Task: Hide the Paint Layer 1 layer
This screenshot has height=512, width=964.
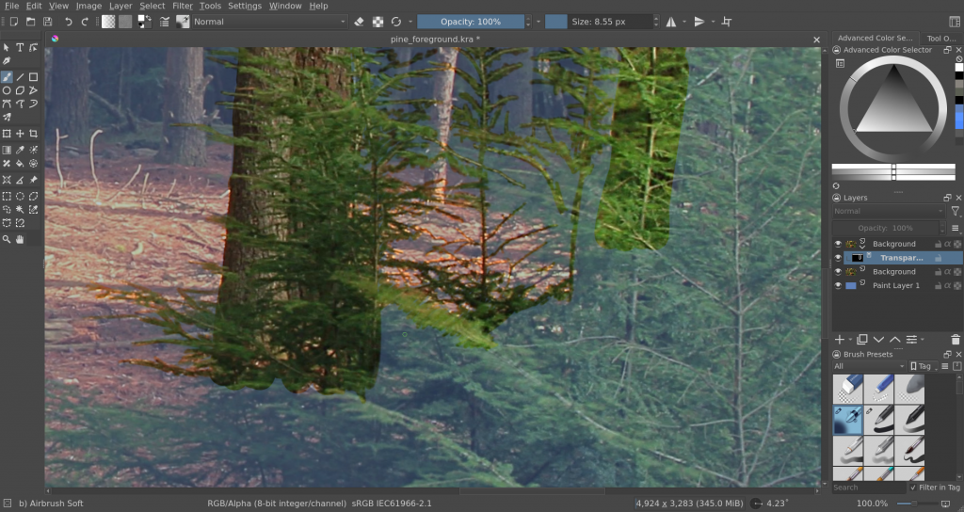Action: (x=838, y=285)
